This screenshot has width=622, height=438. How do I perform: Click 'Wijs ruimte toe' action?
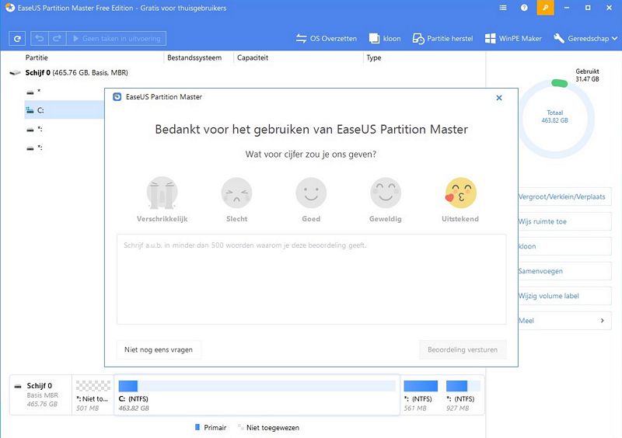point(564,221)
